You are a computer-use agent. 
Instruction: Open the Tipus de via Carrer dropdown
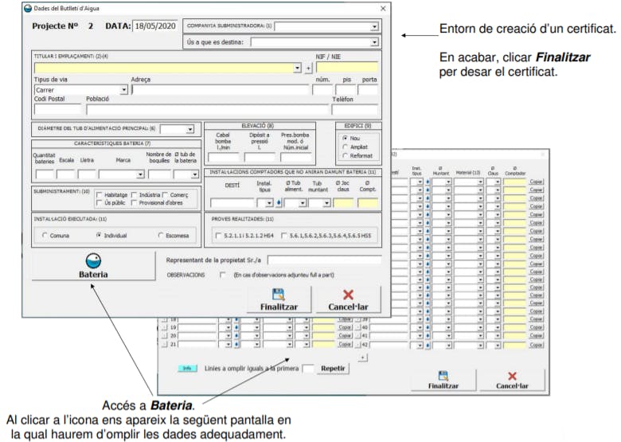pyautogui.click(x=124, y=90)
